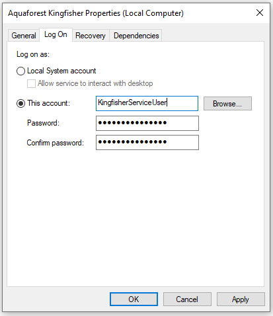Screen dimensions: 273x316
Task: Click the Browse... button
Action: pos(227,103)
